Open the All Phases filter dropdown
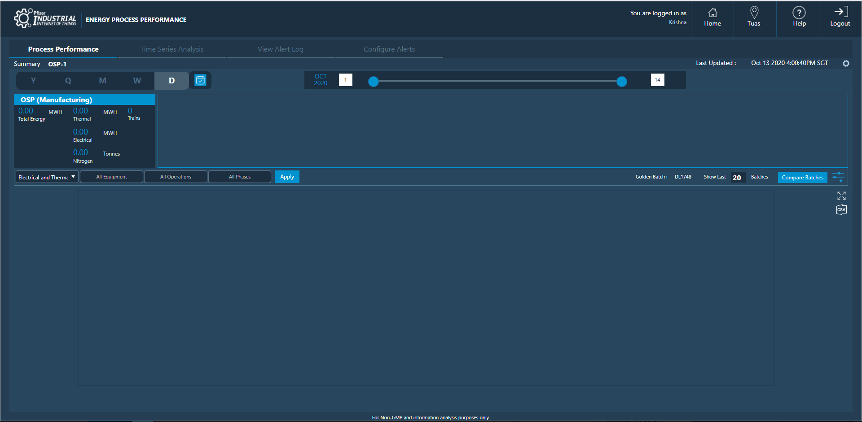This screenshot has height=422, width=862. click(x=239, y=176)
